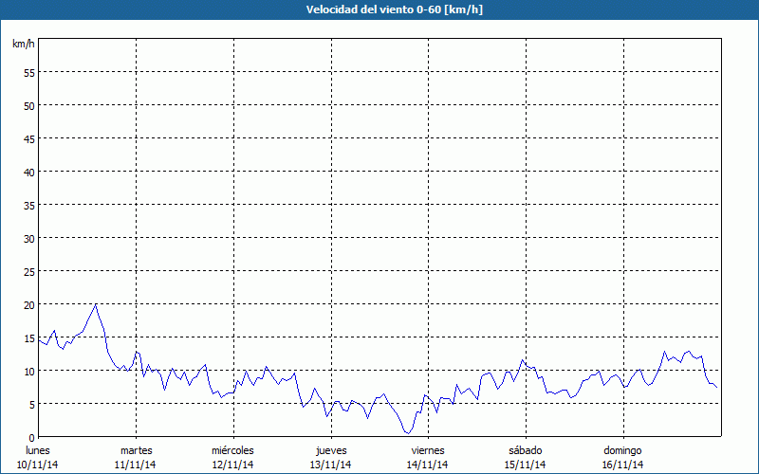Select the 10 km/h y-axis tick label

(28, 371)
